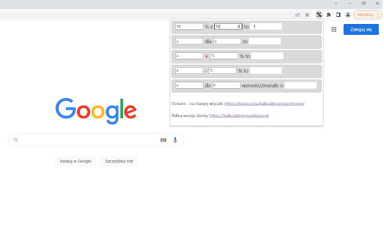Click the result field of the 'dla' row
The width and height of the screenshot is (384, 240).
tap(265, 41)
